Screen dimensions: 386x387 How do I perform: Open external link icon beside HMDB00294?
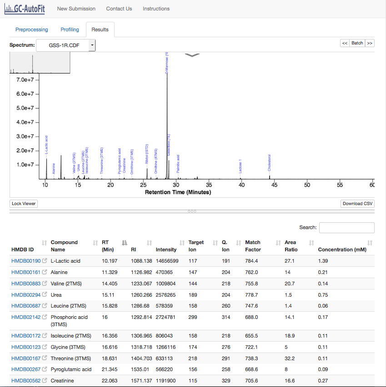point(45,294)
